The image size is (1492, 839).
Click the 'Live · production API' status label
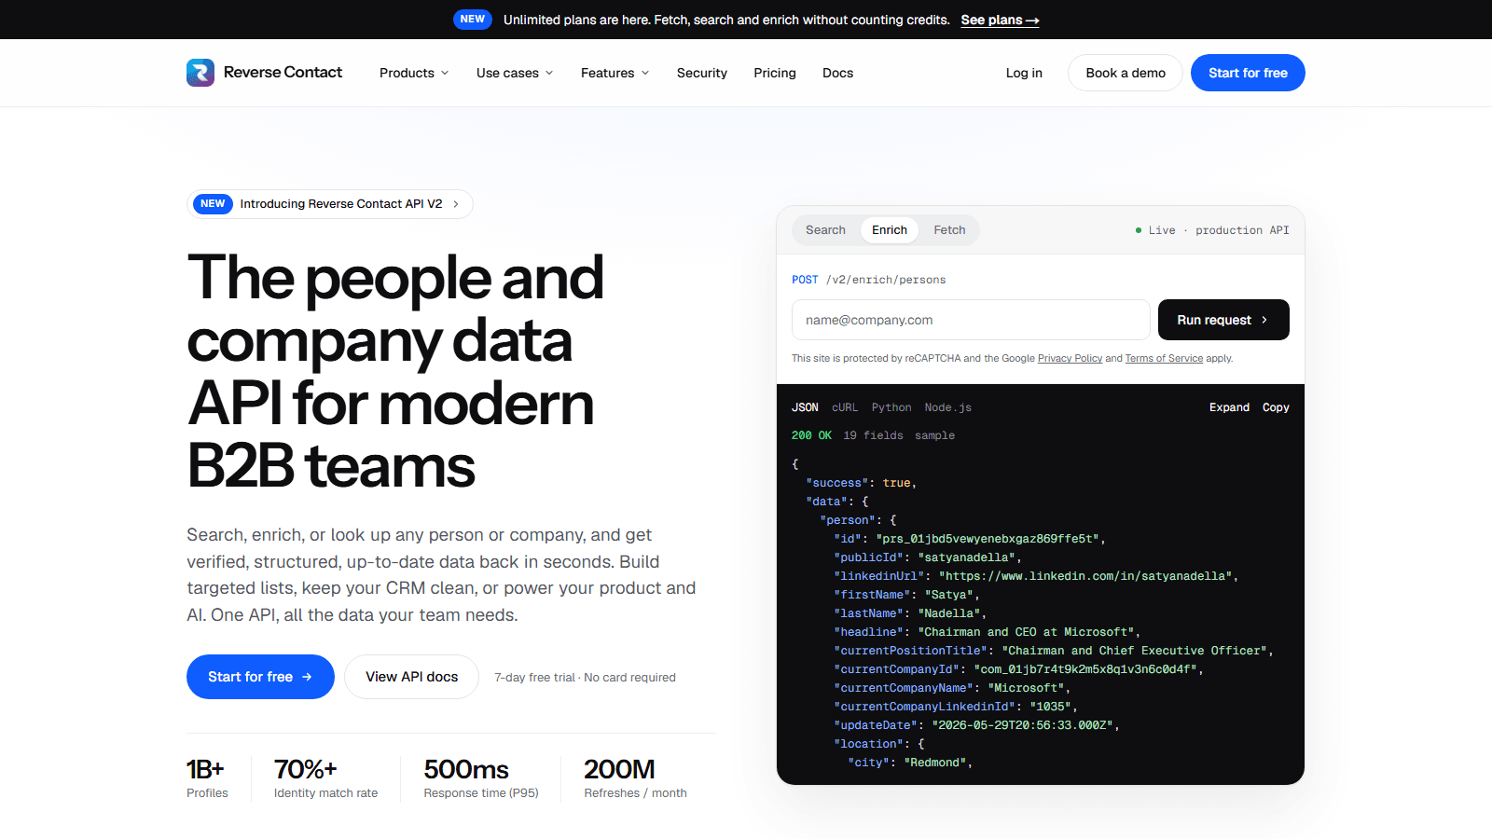(x=1212, y=230)
